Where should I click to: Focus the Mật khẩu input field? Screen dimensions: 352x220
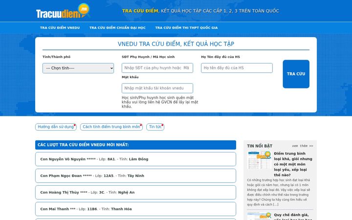[157, 88]
